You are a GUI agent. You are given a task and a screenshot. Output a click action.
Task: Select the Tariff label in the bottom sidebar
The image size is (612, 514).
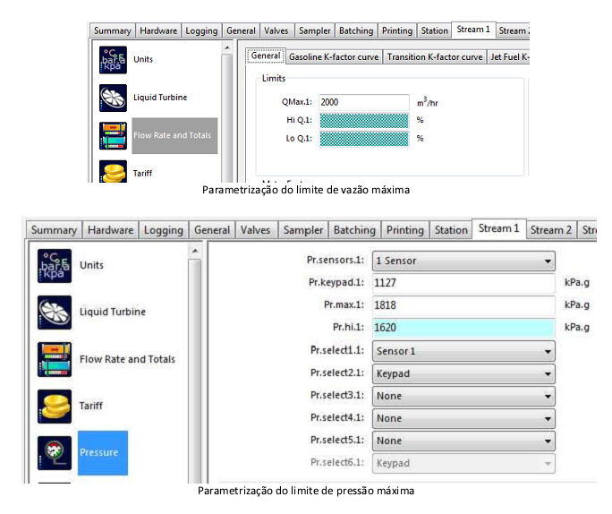91,406
